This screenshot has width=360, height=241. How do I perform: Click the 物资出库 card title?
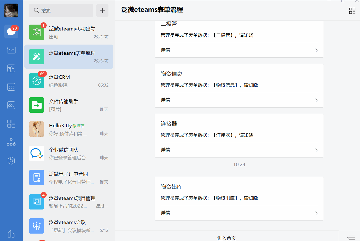172,187
